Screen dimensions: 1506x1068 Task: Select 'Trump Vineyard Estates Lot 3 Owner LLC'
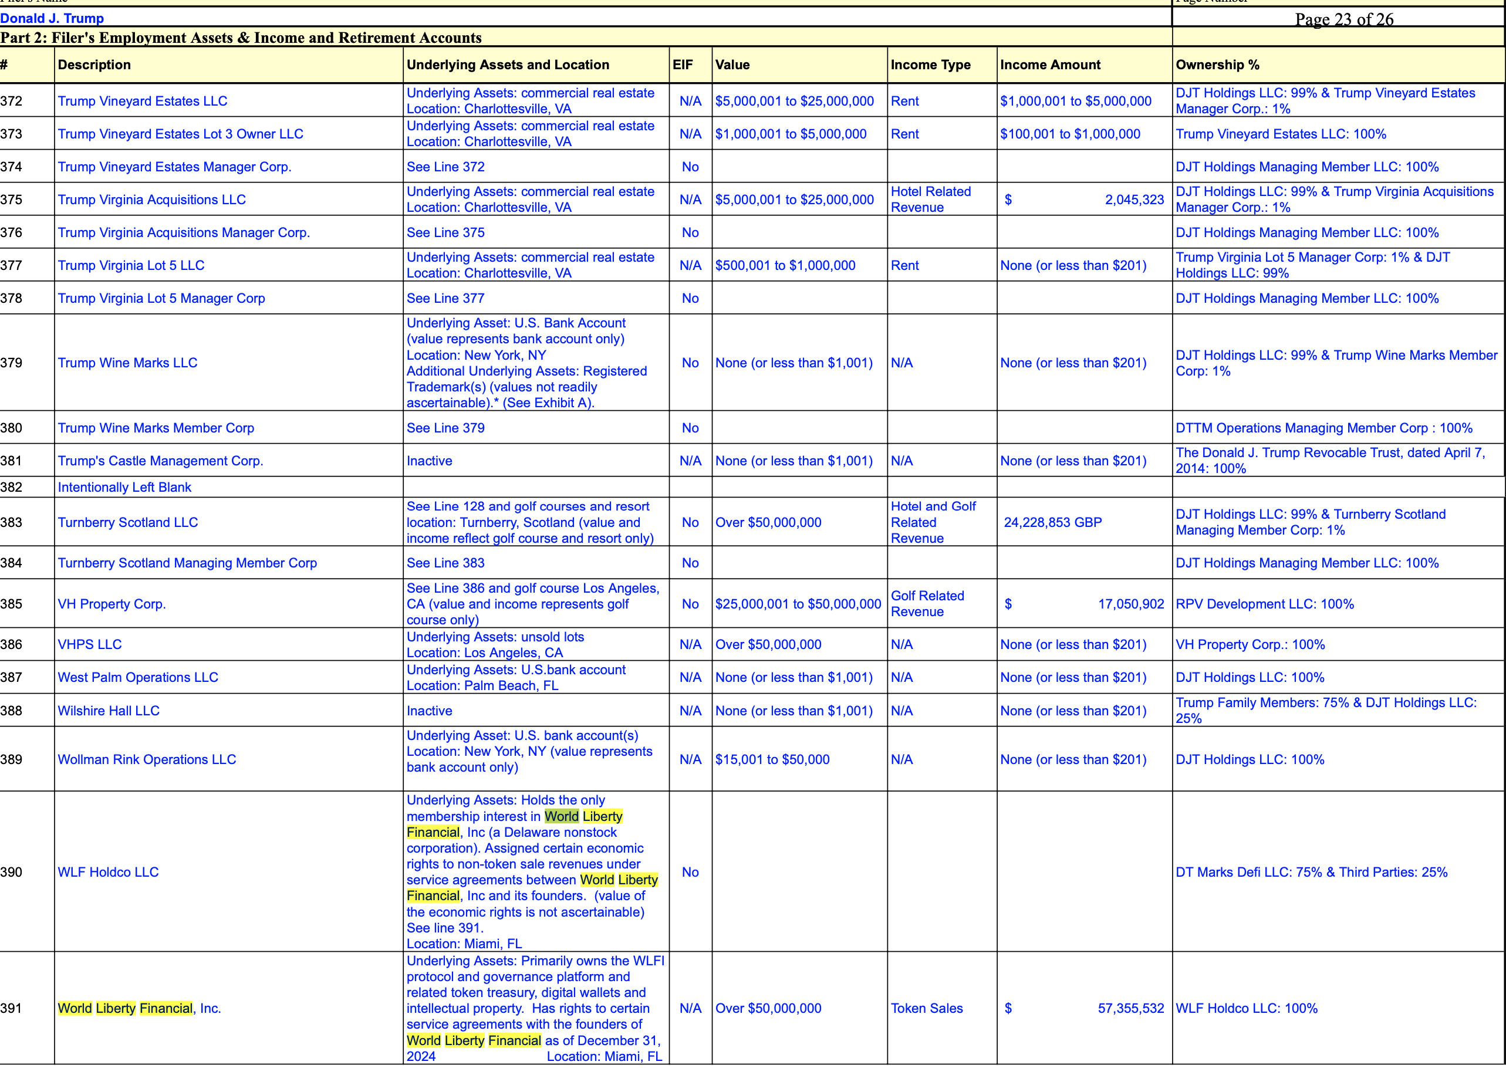pyautogui.click(x=181, y=134)
